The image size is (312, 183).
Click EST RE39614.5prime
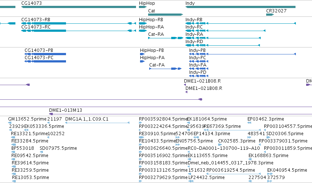pyautogui.click(x=30, y=163)
